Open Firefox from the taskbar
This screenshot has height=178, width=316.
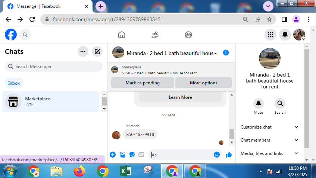tap(79, 171)
